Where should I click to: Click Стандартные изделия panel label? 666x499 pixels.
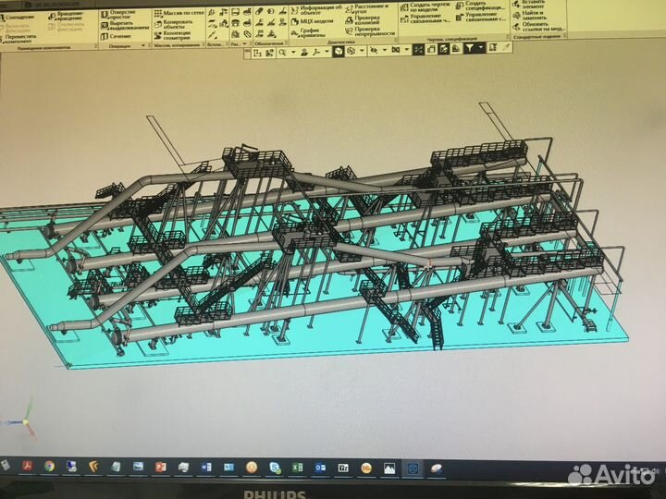[536, 37]
